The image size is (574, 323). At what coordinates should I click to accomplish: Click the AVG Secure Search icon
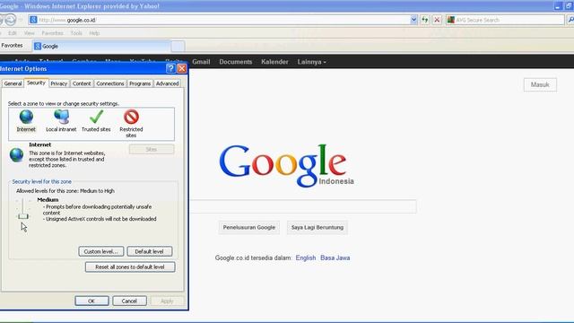pyautogui.click(x=451, y=20)
